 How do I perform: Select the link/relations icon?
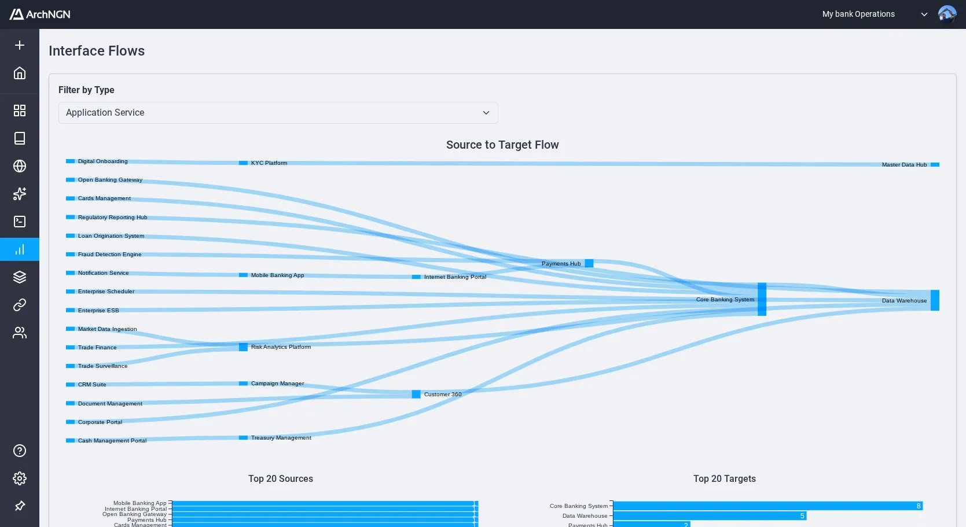pos(20,305)
